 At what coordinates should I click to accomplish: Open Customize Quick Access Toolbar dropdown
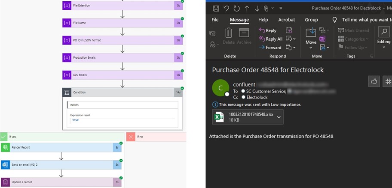(281, 8)
